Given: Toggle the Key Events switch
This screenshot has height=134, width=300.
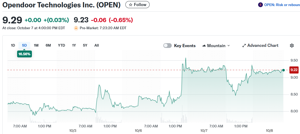Looking at the screenshot, I should [168, 46].
